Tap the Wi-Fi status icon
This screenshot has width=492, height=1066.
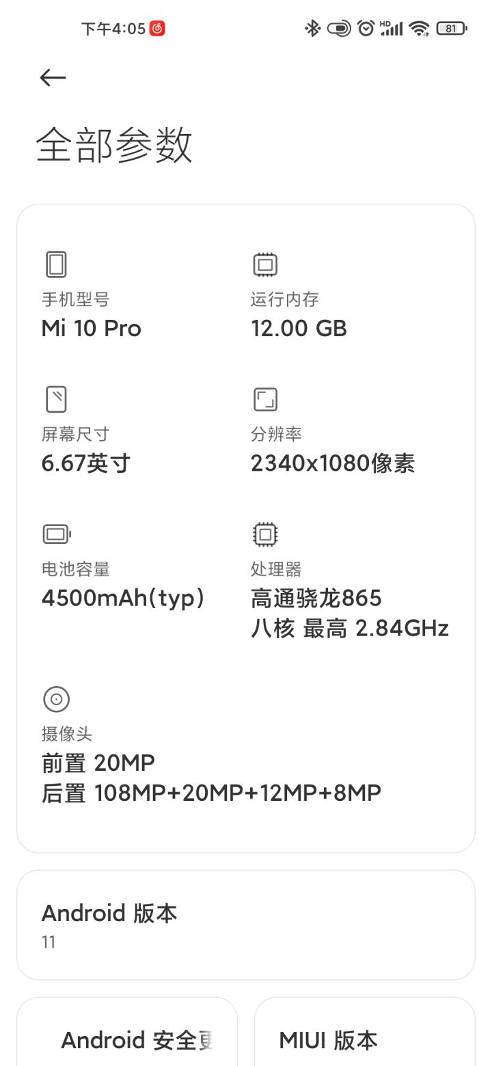[x=418, y=28]
